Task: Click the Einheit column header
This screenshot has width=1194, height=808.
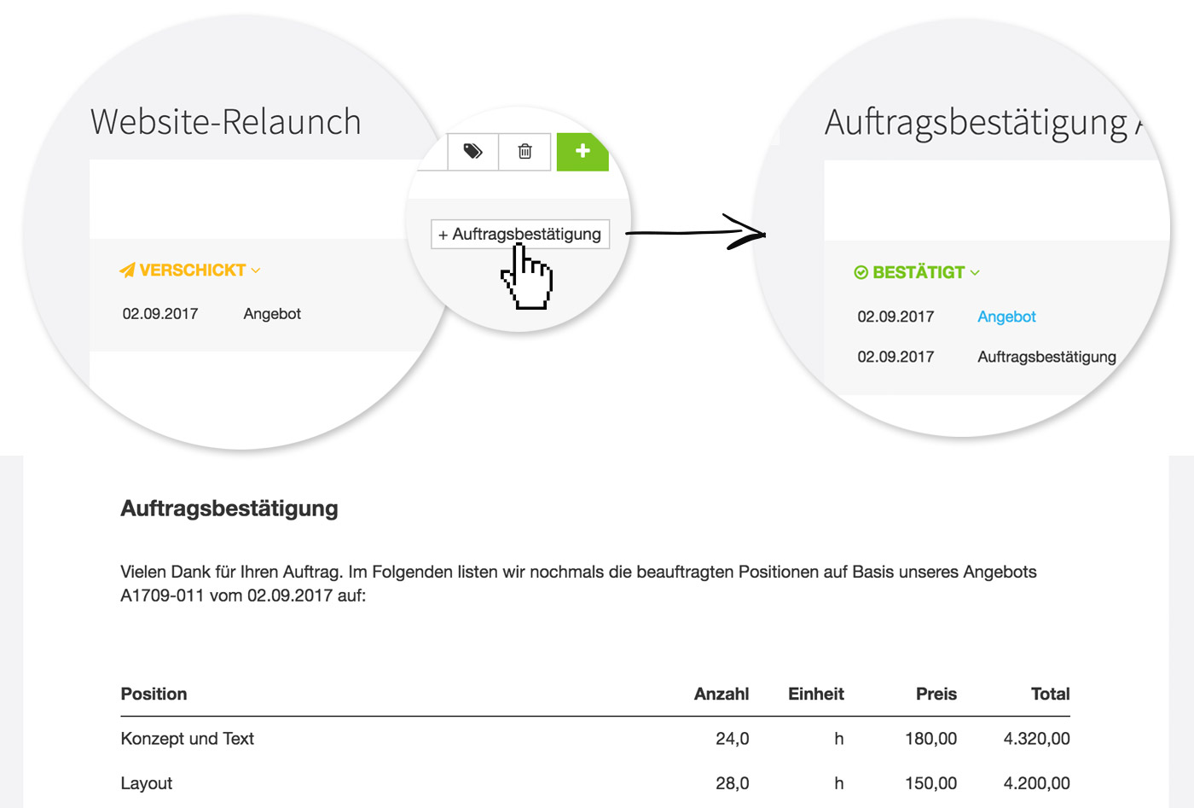Action: (816, 694)
